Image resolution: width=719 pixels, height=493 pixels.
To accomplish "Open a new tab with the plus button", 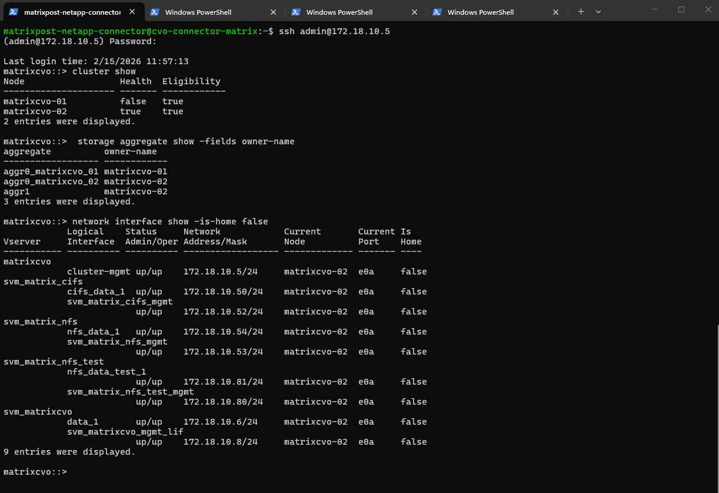I will [581, 12].
